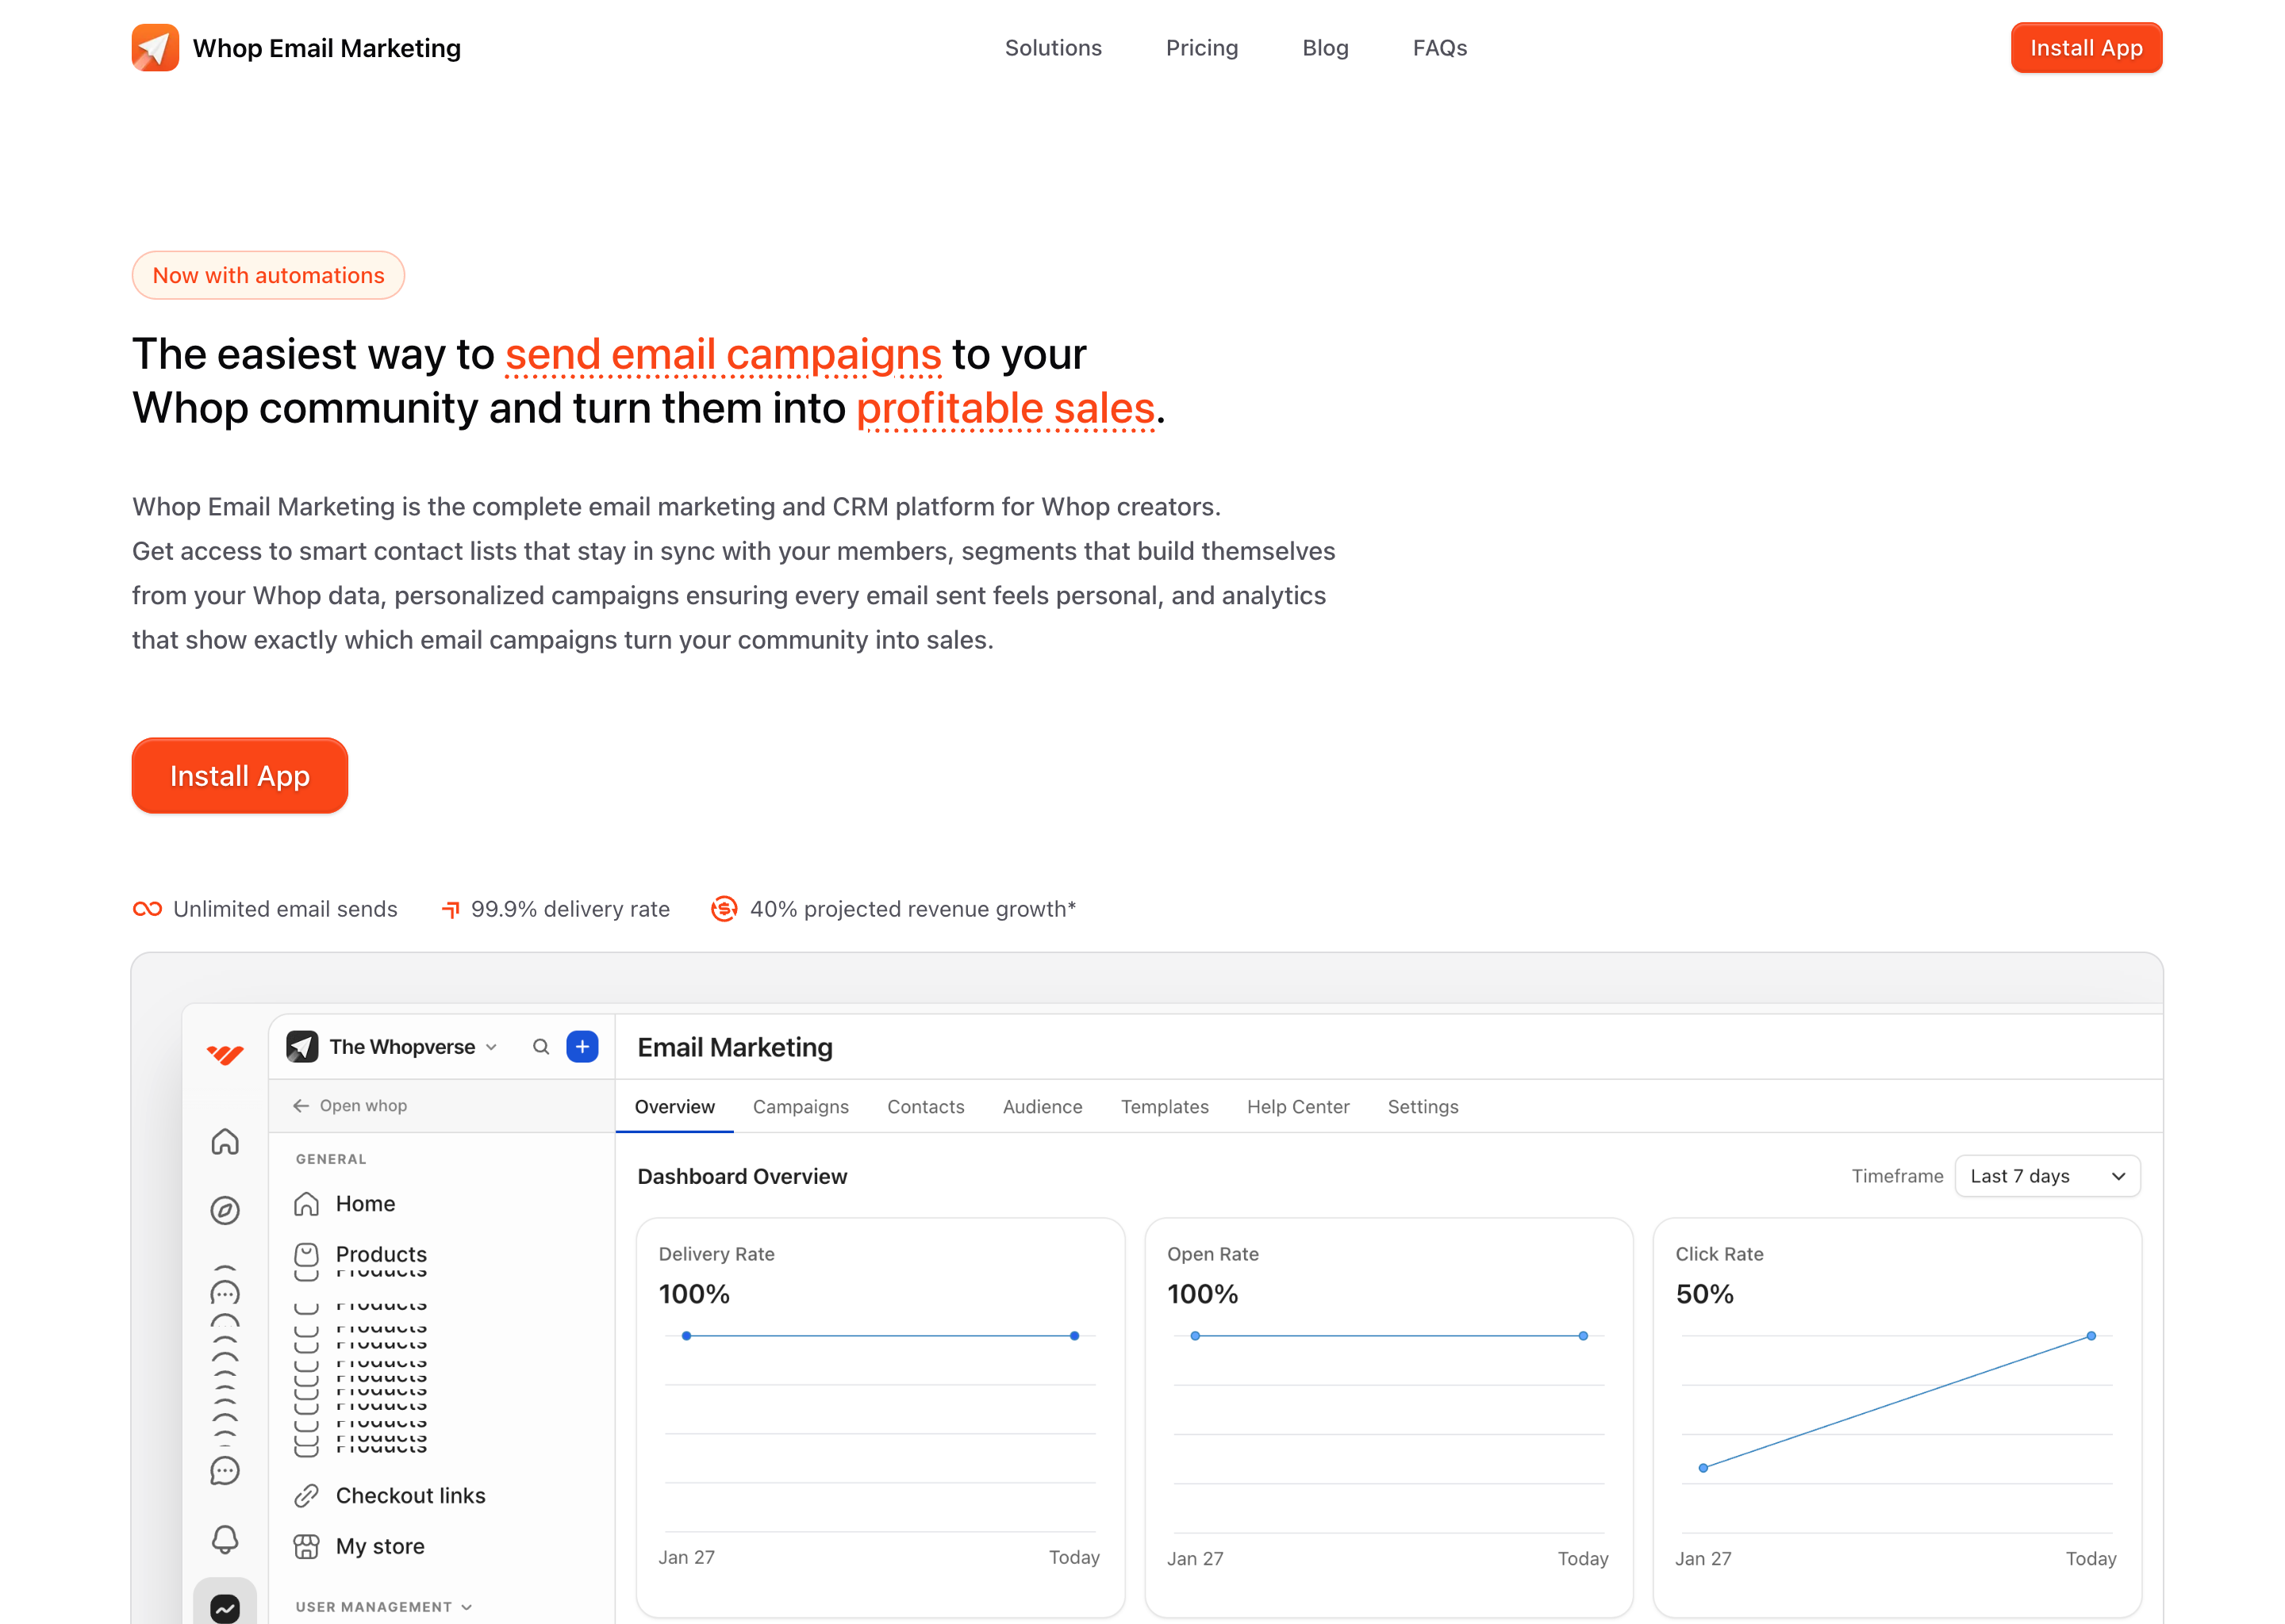Click the infinity icon by Unlimited email sends
Viewport: 2285px width, 1624px height.
pos(147,909)
